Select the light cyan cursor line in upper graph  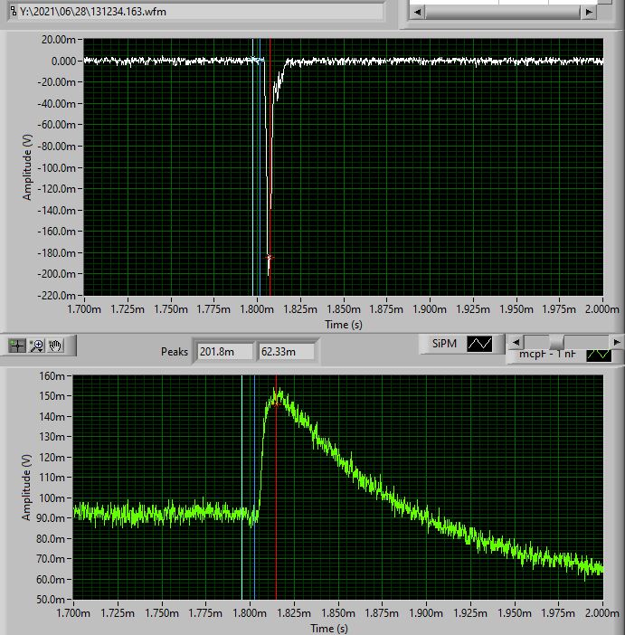click(x=252, y=166)
